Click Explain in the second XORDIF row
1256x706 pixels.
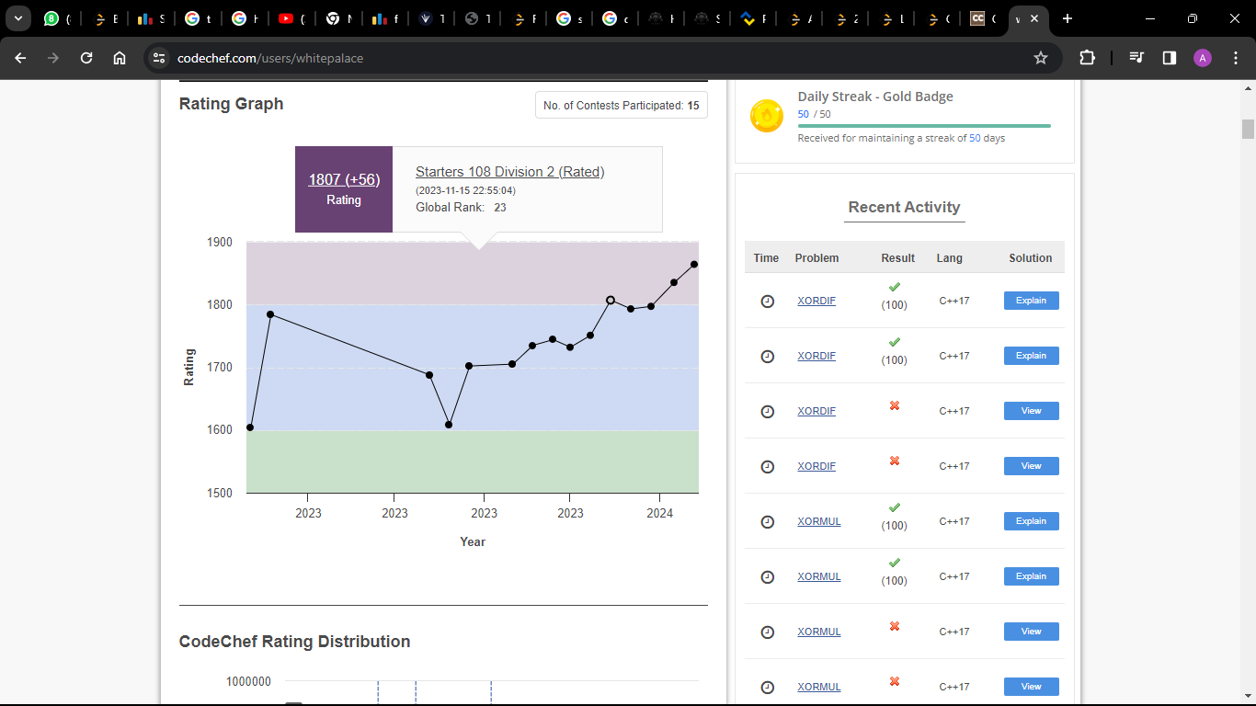1031,356
